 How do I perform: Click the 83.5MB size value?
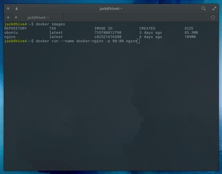191,33
